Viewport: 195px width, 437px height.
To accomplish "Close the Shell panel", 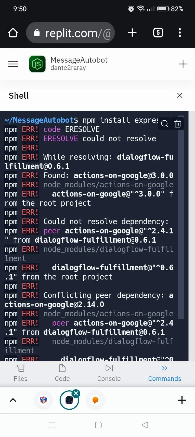I will click(180, 95).
